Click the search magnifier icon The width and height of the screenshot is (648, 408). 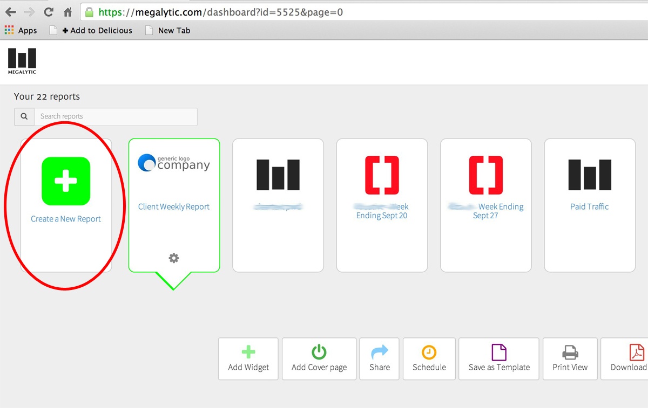pyautogui.click(x=24, y=116)
